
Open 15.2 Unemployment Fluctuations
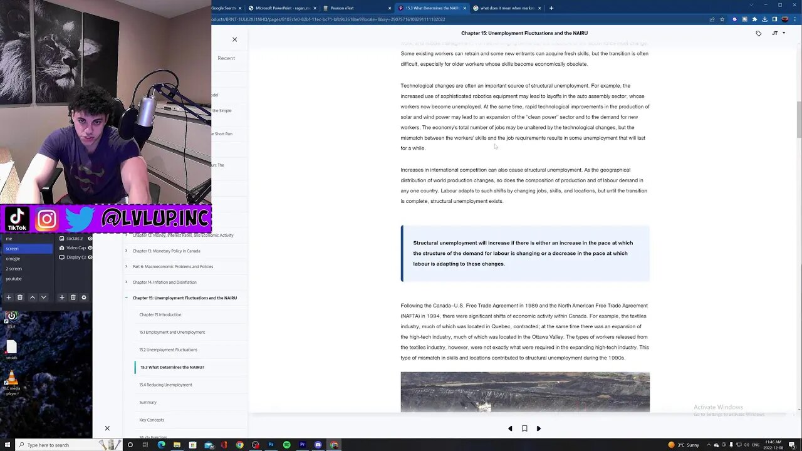(169, 350)
